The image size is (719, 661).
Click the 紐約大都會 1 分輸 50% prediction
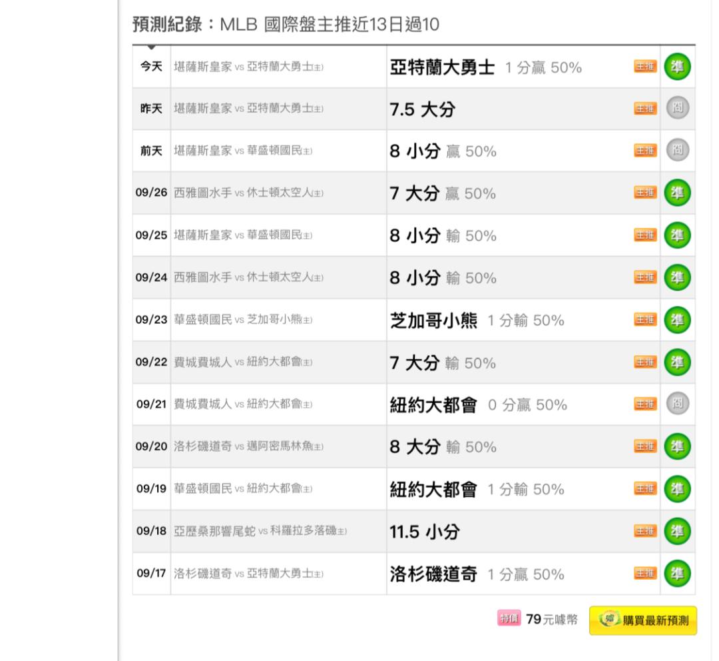tap(477, 489)
